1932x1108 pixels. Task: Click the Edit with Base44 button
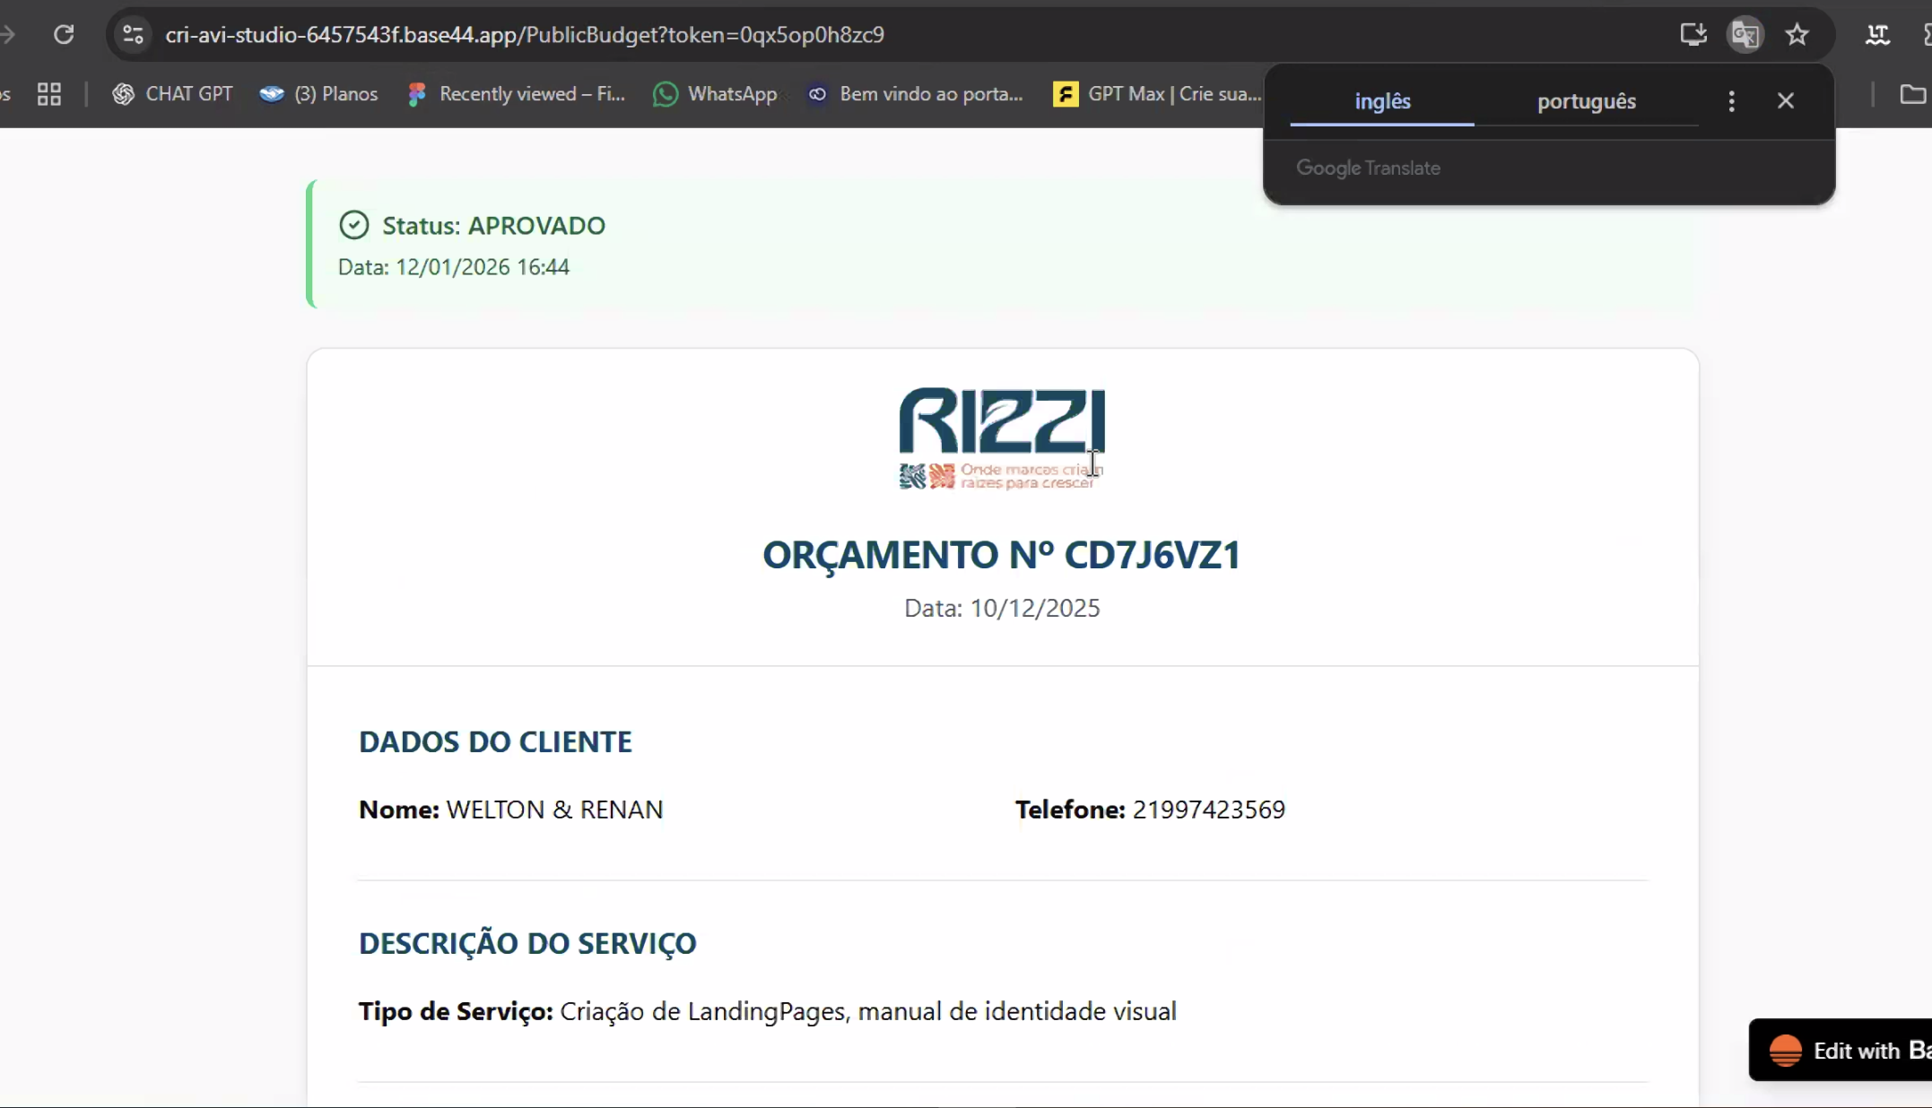coord(1848,1050)
